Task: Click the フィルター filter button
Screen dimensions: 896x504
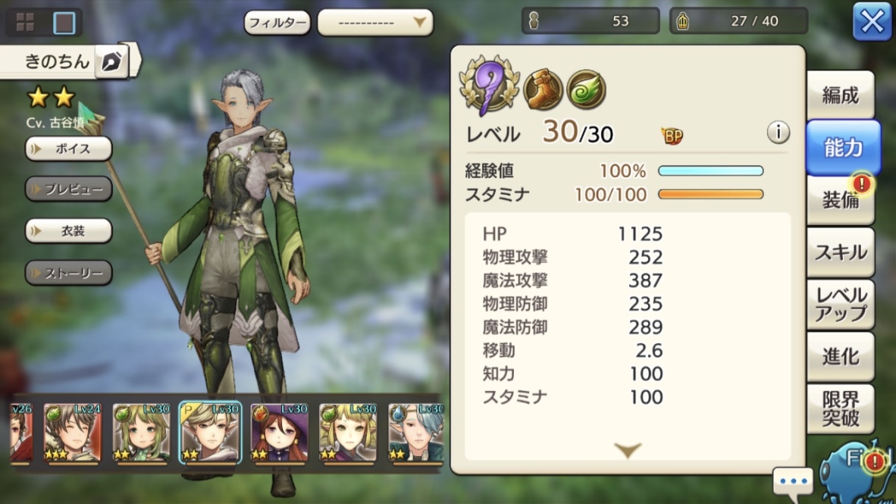Action: [x=277, y=23]
